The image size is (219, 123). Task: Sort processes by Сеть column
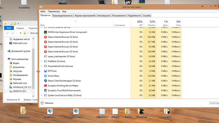(x=175, y=23)
